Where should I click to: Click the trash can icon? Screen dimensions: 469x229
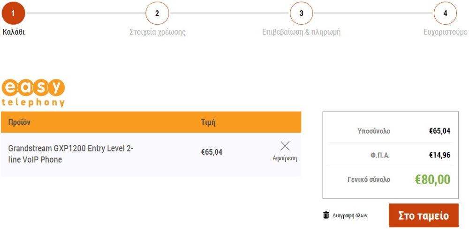[326, 215]
